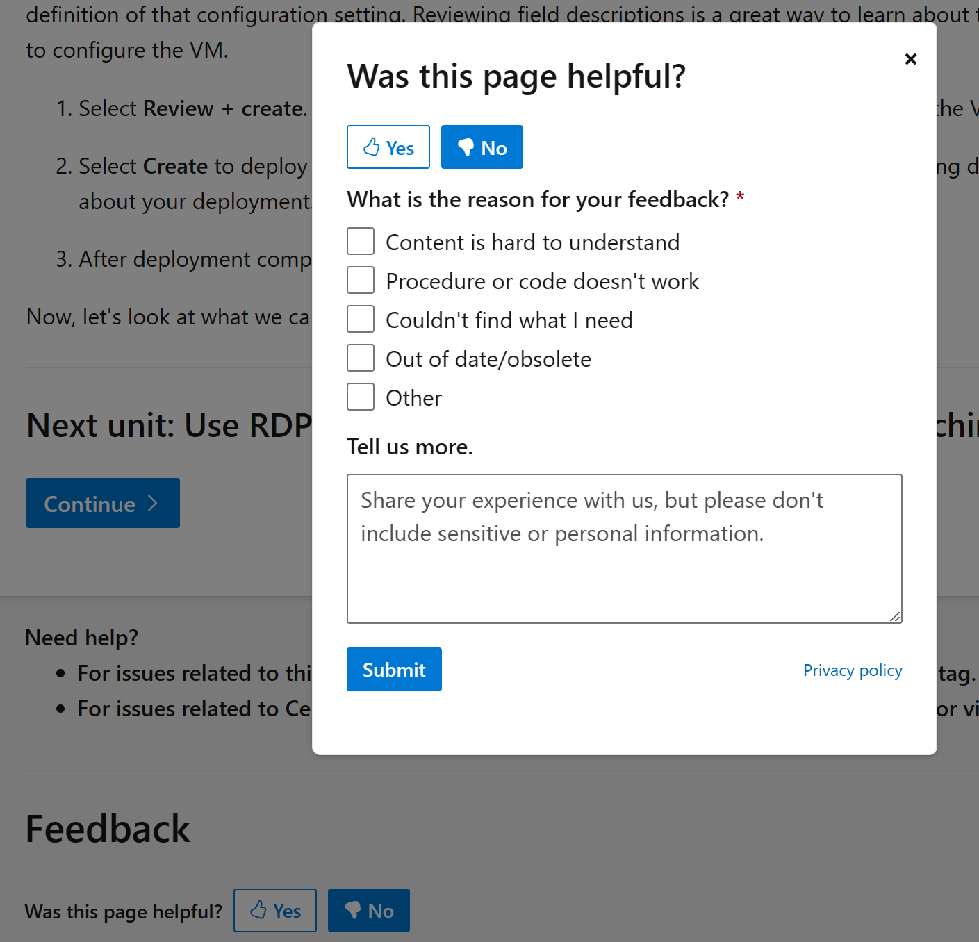
Task: Click the thumbs-up icon in the dialog
Action: click(370, 147)
